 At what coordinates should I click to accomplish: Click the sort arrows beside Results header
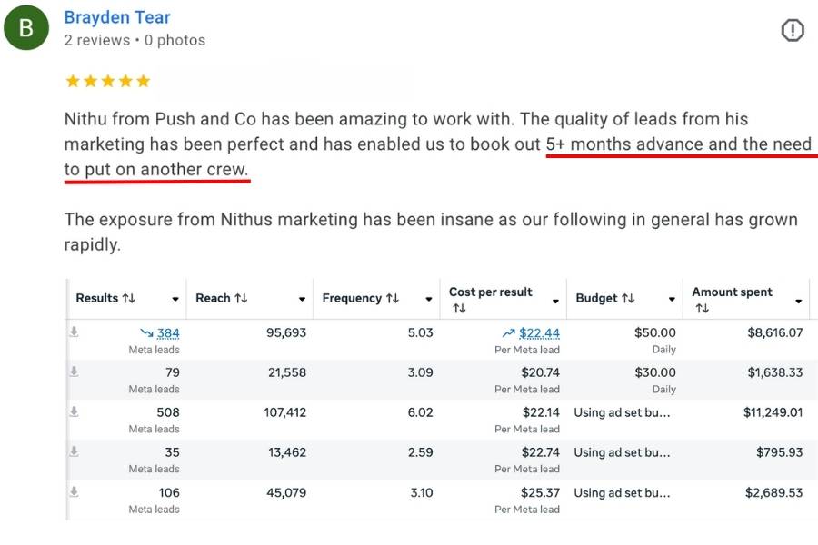click(129, 298)
